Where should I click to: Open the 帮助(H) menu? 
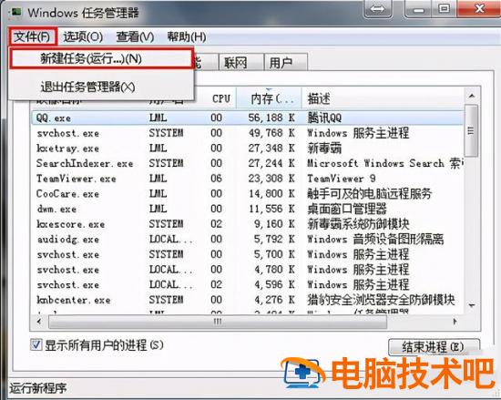click(187, 36)
